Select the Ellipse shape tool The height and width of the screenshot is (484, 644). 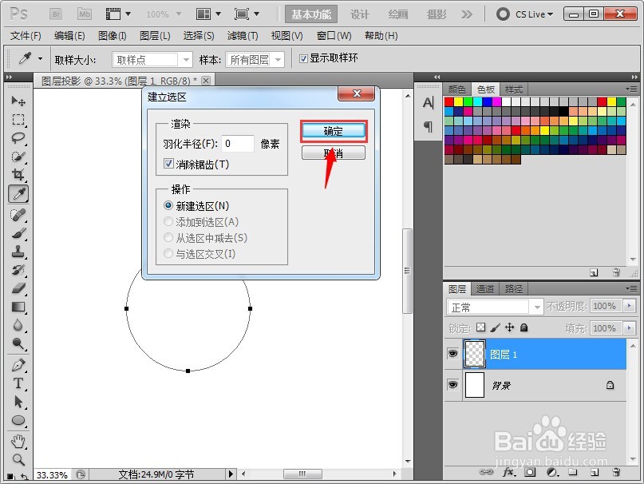(x=18, y=420)
